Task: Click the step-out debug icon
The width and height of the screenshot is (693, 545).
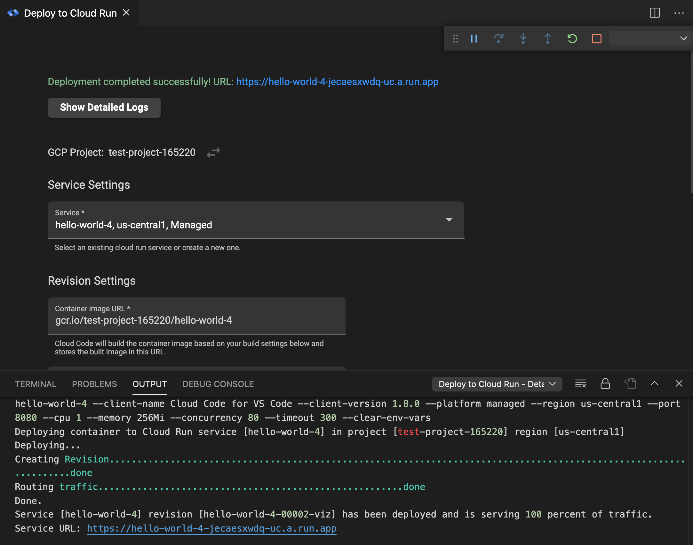Action: [547, 38]
